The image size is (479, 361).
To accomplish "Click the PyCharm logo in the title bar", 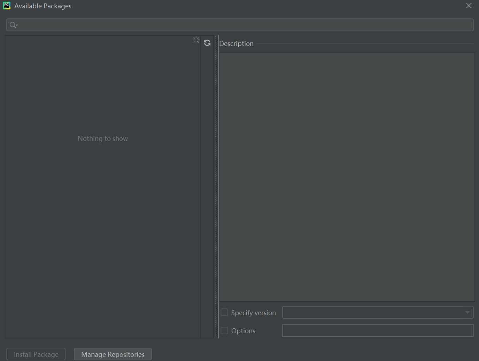I will click(x=6, y=6).
